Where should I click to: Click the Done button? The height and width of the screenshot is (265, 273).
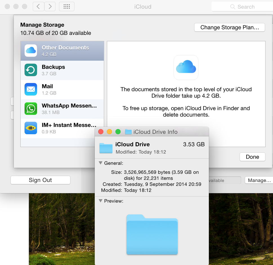252,157
